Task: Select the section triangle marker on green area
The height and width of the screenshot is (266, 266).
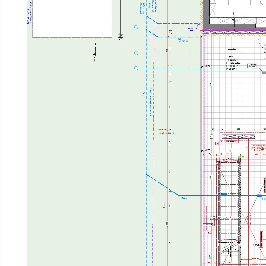Action: coord(95,54)
